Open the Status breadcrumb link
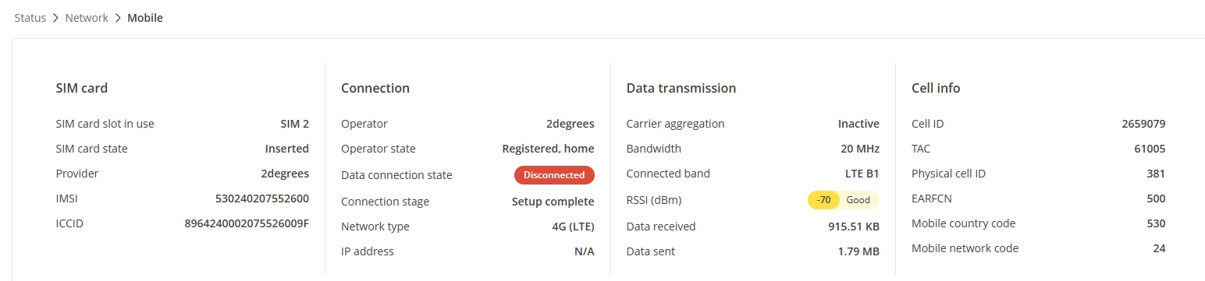The width and height of the screenshot is (1205, 281). [31, 17]
